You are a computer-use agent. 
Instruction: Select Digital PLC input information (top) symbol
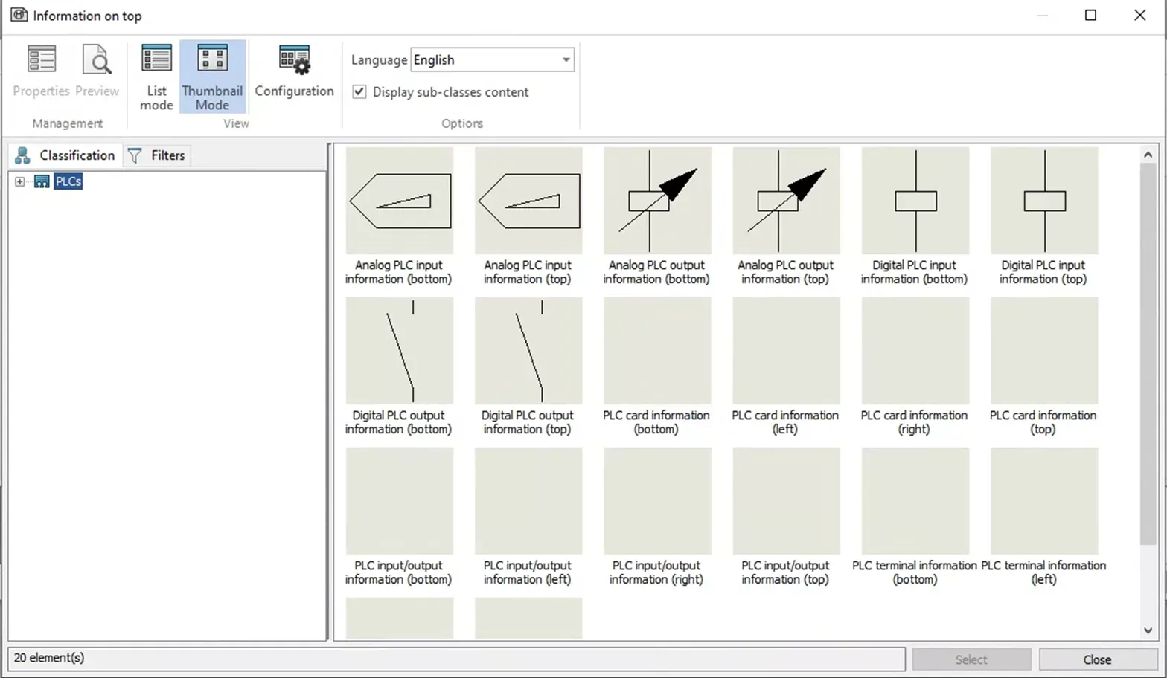[1044, 201]
